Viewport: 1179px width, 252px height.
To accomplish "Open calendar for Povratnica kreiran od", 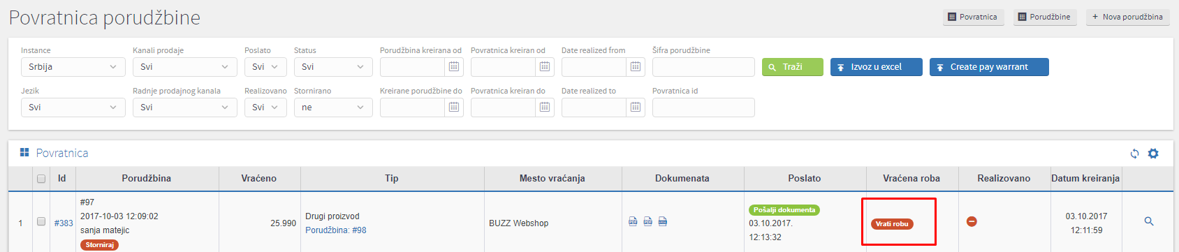I will (545, 67).
